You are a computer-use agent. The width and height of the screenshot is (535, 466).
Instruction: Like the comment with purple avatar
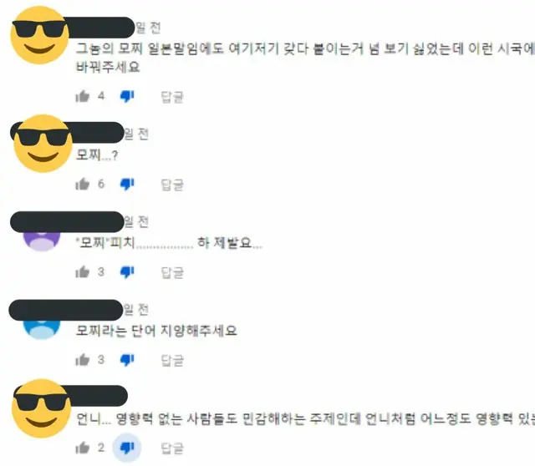[82, 272]
